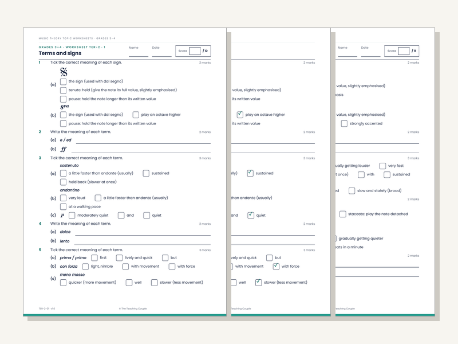The width and height of the screenshot is (458, 344).
Task: Tick 'tenuto: held' checkbox in question 1(a)
Action: (x=63, y=90)
